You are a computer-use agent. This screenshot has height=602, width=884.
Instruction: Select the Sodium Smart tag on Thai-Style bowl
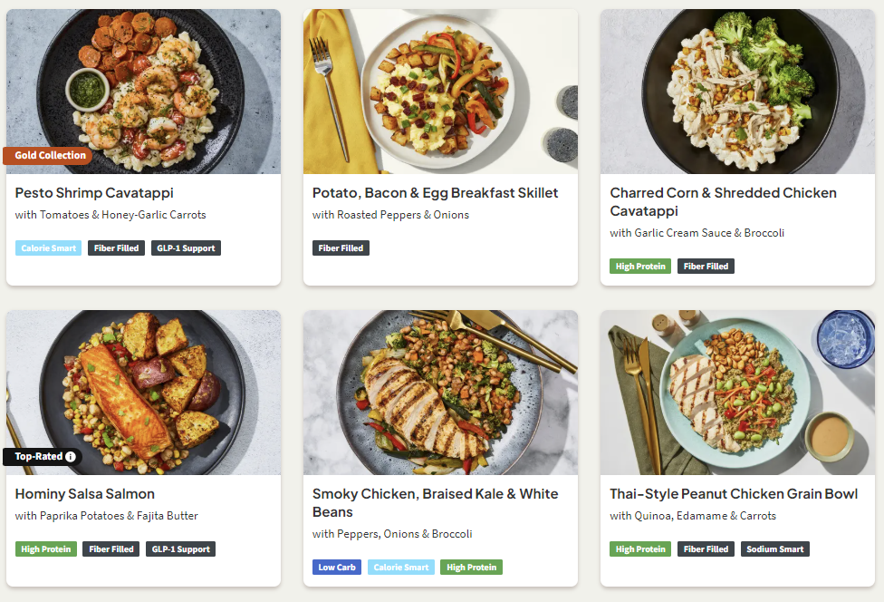(775, 549)
